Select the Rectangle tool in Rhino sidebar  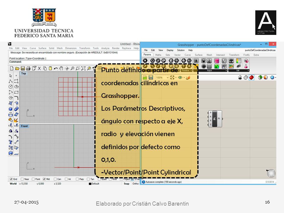16,92
